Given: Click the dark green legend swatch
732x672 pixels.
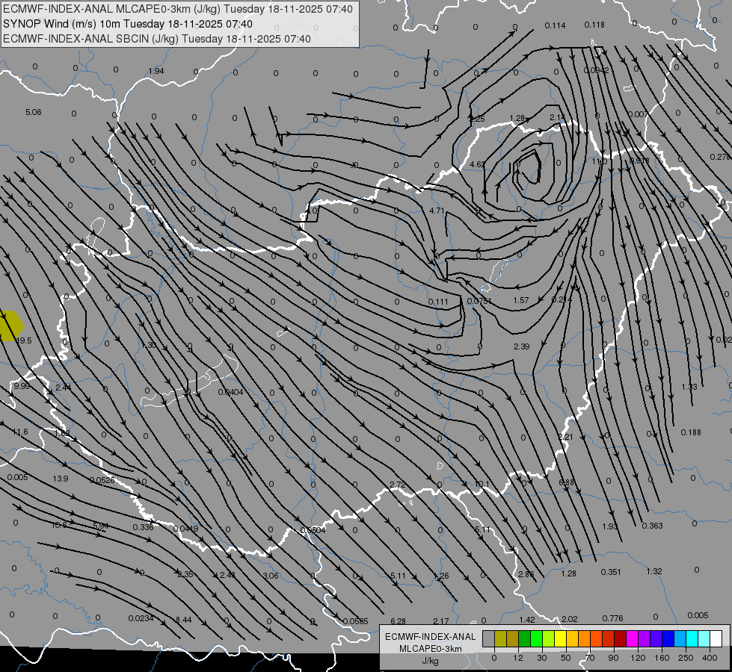Looking at the screenshot, I should pos(525,638).
